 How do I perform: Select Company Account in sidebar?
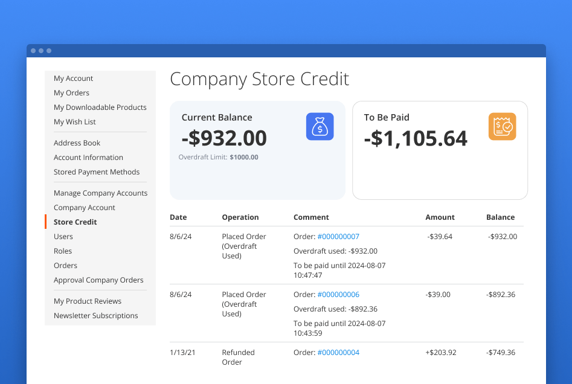pos(84,207)
